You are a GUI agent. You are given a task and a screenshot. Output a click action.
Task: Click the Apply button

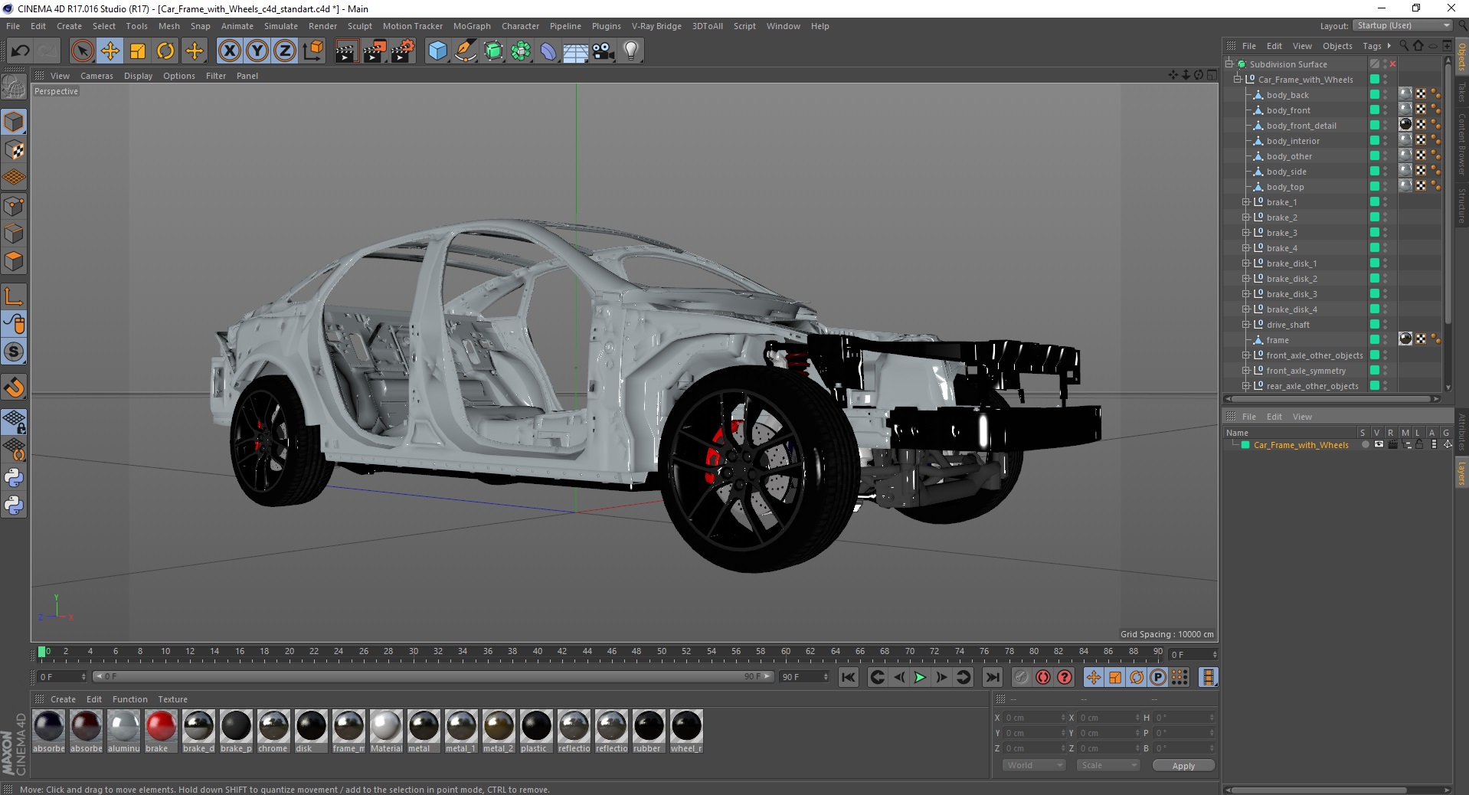1183,766
